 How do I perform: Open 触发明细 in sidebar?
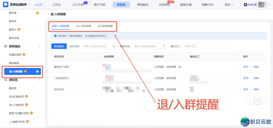(x=14, y=63)
